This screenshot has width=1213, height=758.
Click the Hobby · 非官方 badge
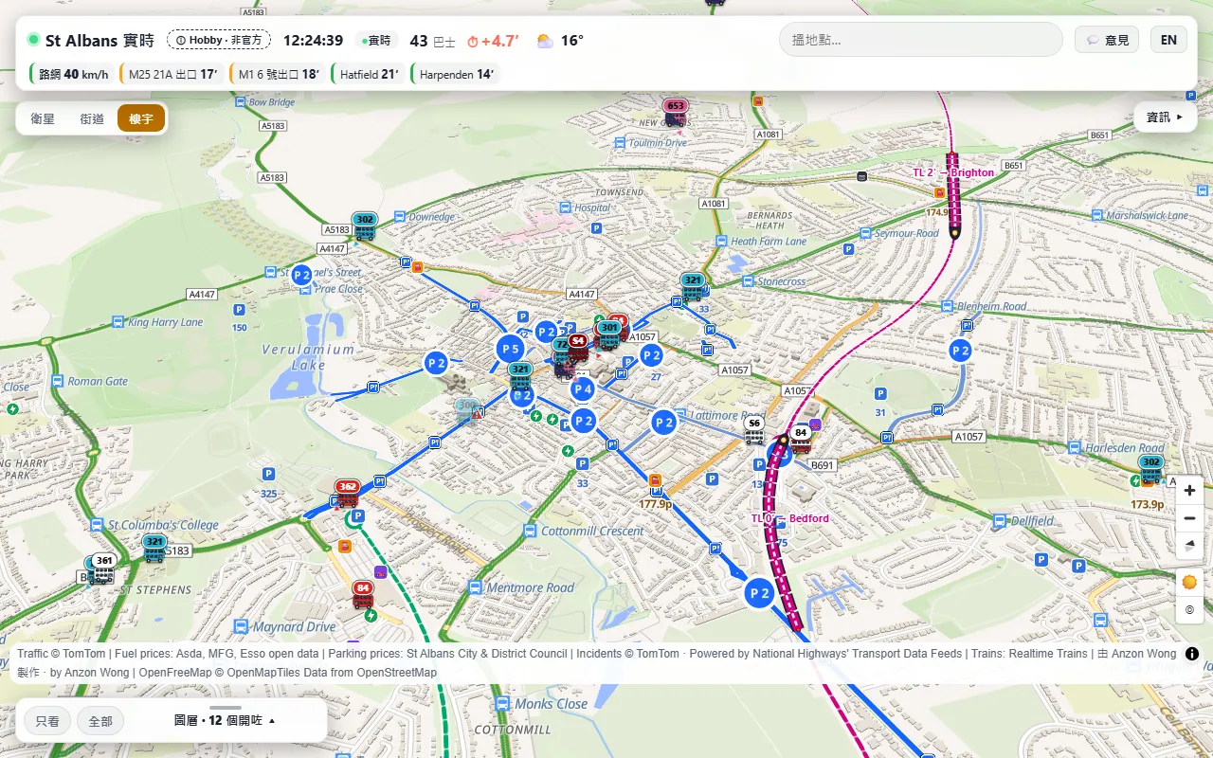(x=219, y=40)
